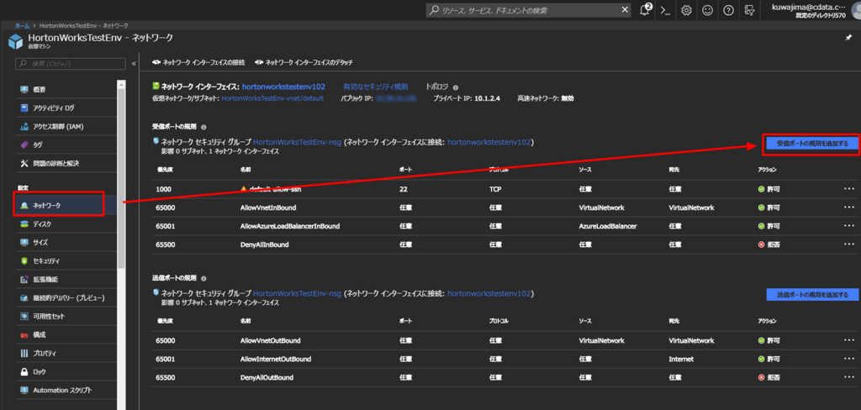861x410 pixels.
Task: Select the AllowVnetInBound rule name
Action: pos(267,208)
